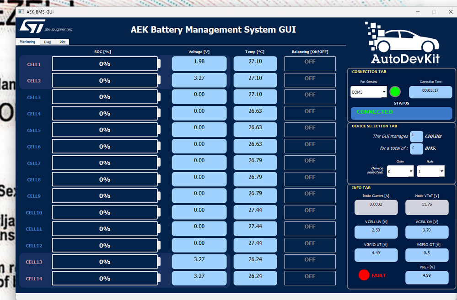Click the AEK_BMS_GUI window title icon
457x300 pixels.
coord(22,11)
